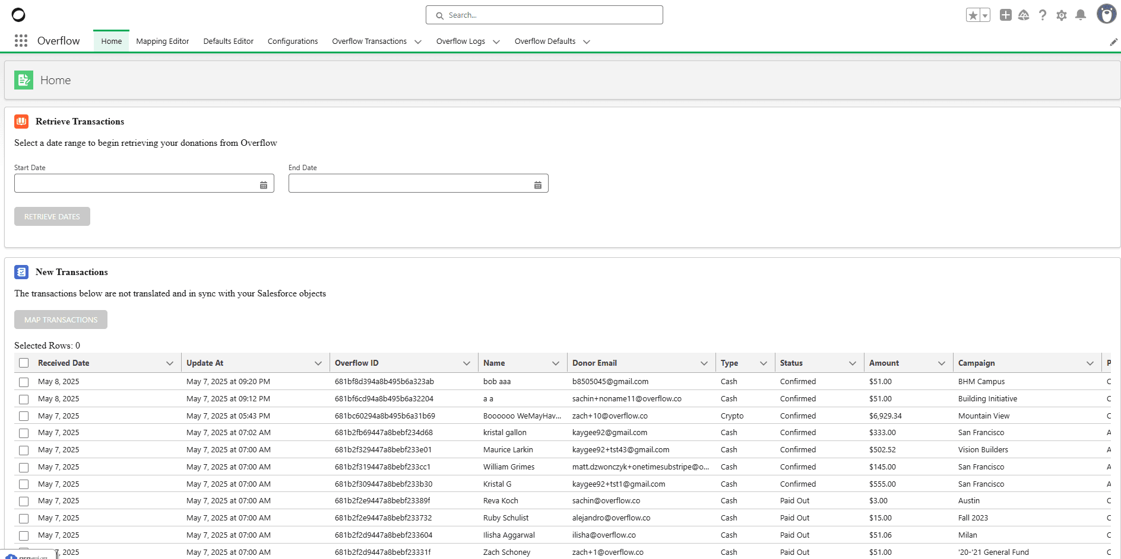Screen dimensions: 1121x559
Task: Open the Configurations tab
Action: tap(293, 41)
